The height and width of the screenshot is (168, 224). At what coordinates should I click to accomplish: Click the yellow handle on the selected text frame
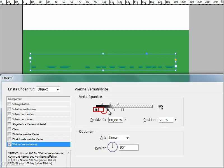176,60
